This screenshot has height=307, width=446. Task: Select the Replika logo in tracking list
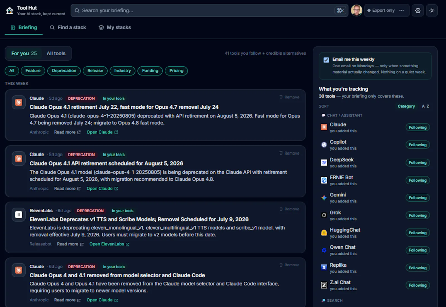click(x=324, y=267)
